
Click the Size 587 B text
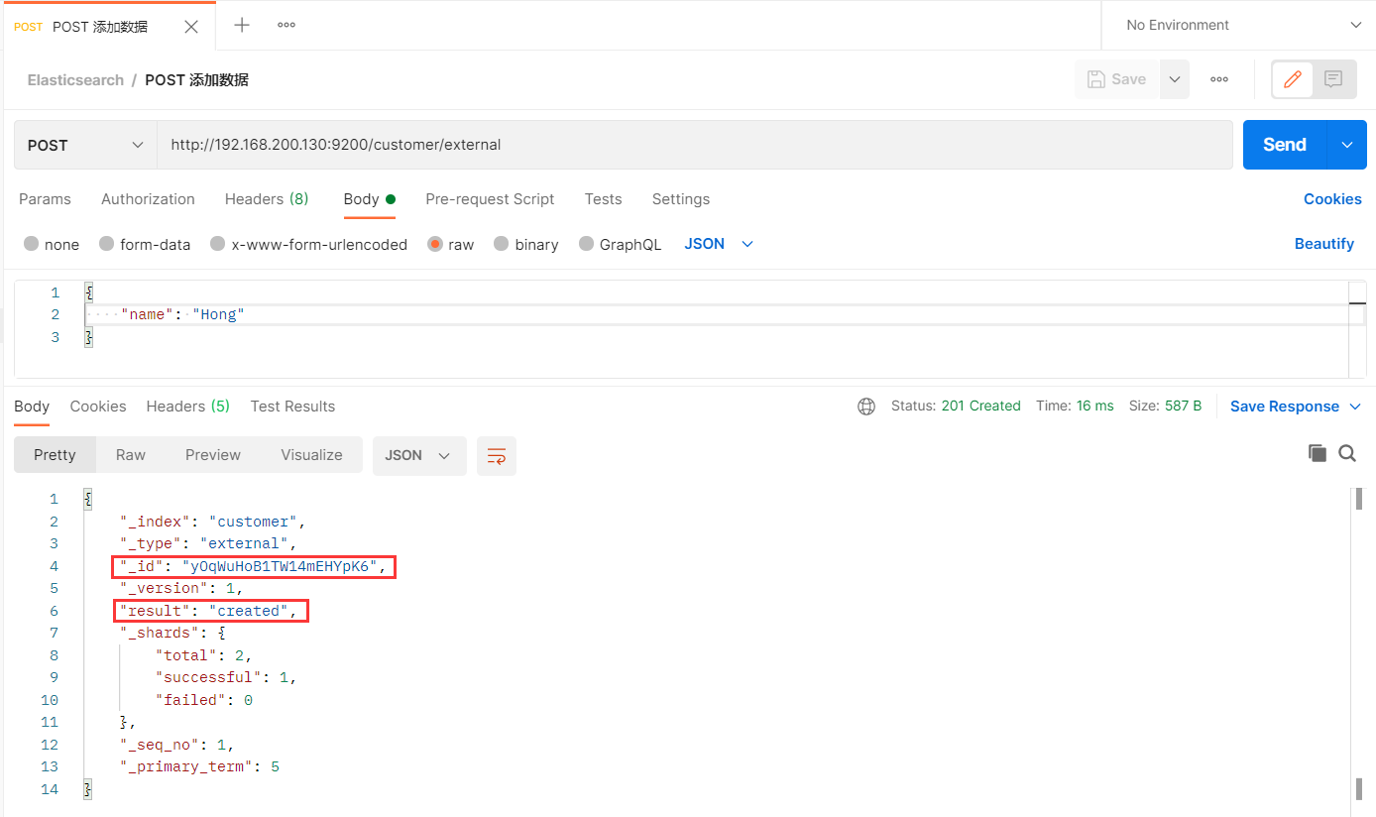coord(1165,407)
